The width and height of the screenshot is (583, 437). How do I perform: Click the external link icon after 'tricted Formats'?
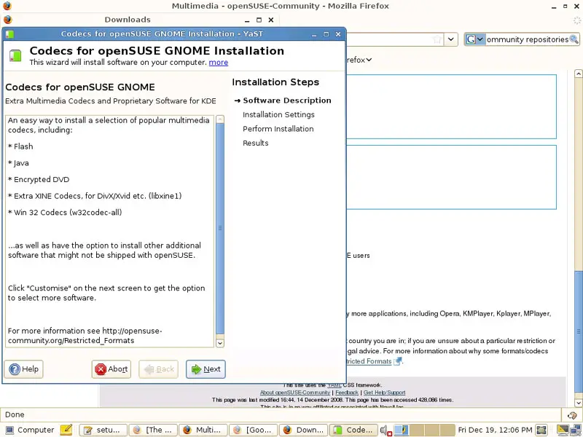[397, 361]
